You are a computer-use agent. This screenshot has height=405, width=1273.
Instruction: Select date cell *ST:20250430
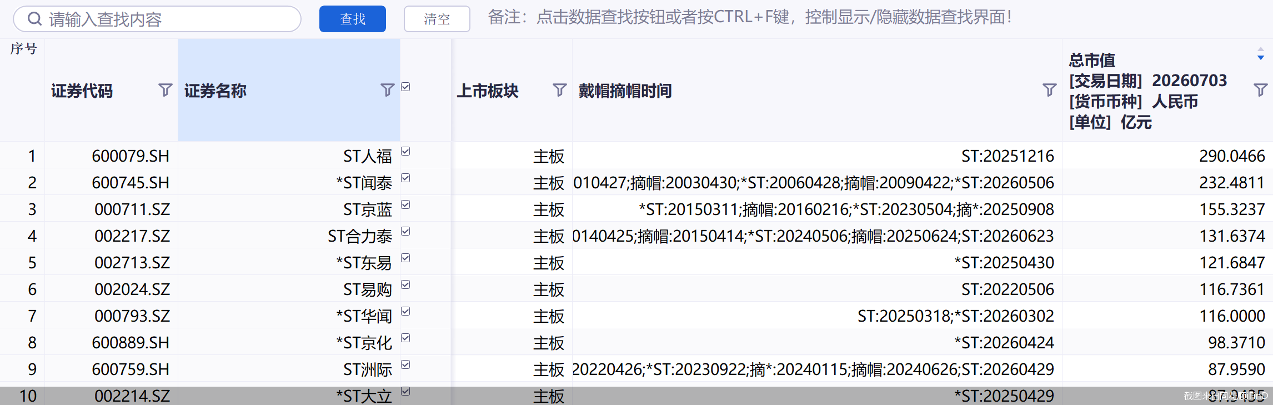click(817, 262)
